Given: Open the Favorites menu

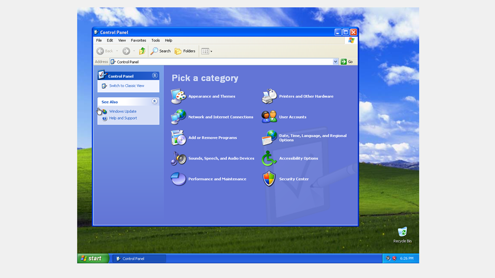Looking at the screenshot, I should pos(138,41).
